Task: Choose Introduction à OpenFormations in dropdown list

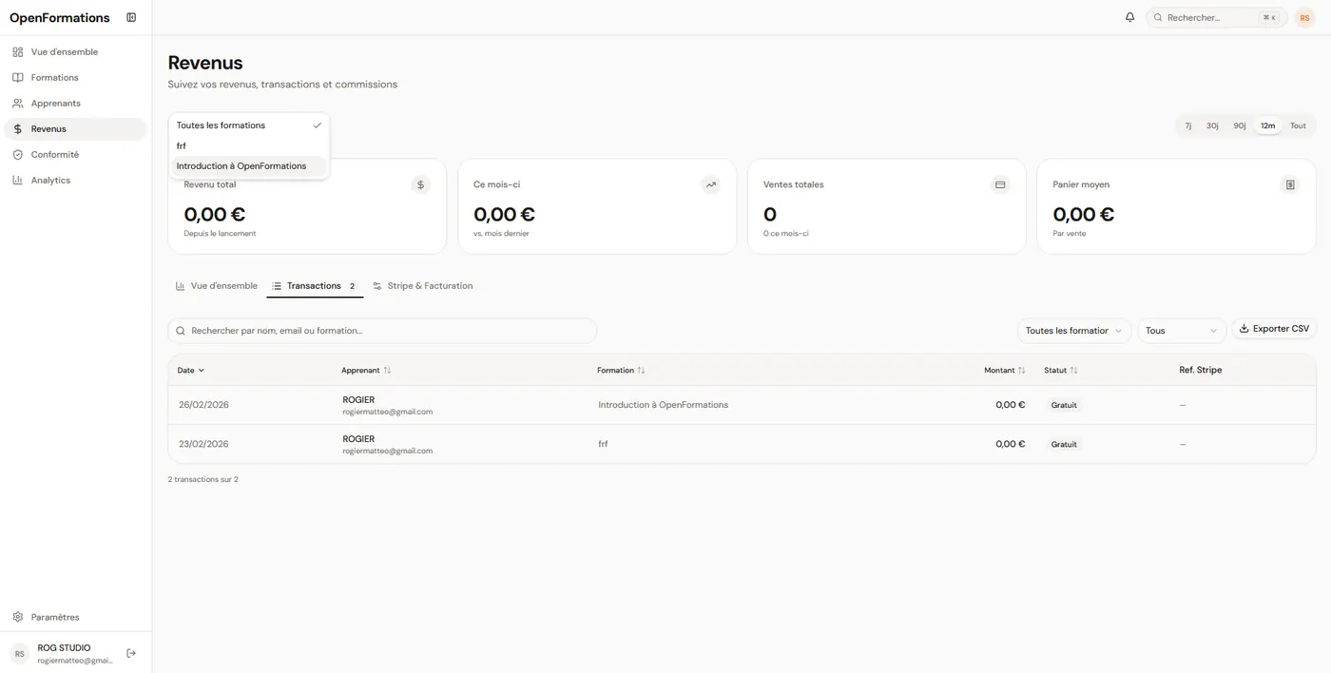Action: [x=249, y=165]
